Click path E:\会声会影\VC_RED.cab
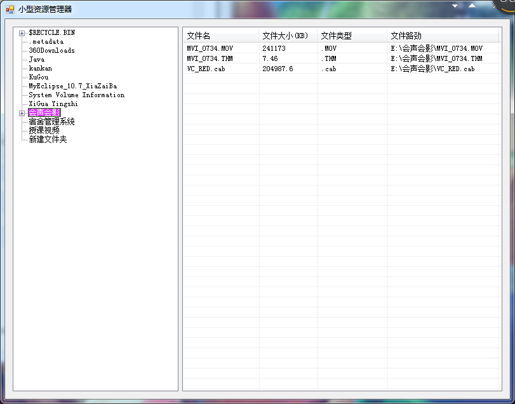The height and width of the screenshot is (404, 515). (x=432, y=69)
